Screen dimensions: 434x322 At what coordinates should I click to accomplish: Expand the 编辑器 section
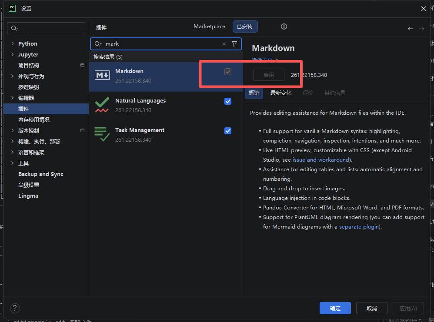(x=13, y=98)
